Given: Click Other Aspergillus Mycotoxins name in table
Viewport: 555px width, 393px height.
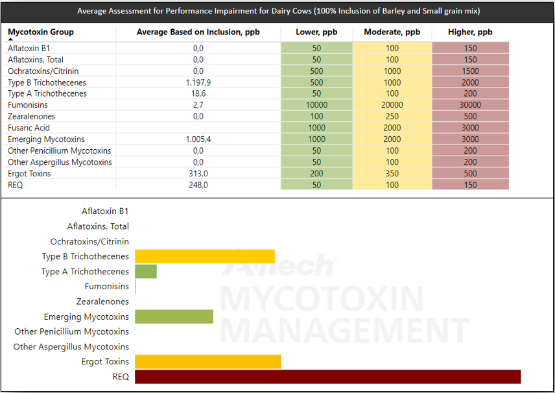Looking at the screenshot, I should [60, 161].
